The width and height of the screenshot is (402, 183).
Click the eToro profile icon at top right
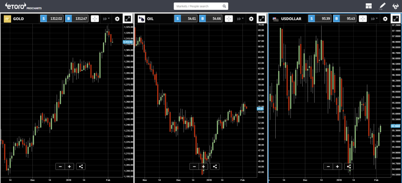click(x=395, y=6)
